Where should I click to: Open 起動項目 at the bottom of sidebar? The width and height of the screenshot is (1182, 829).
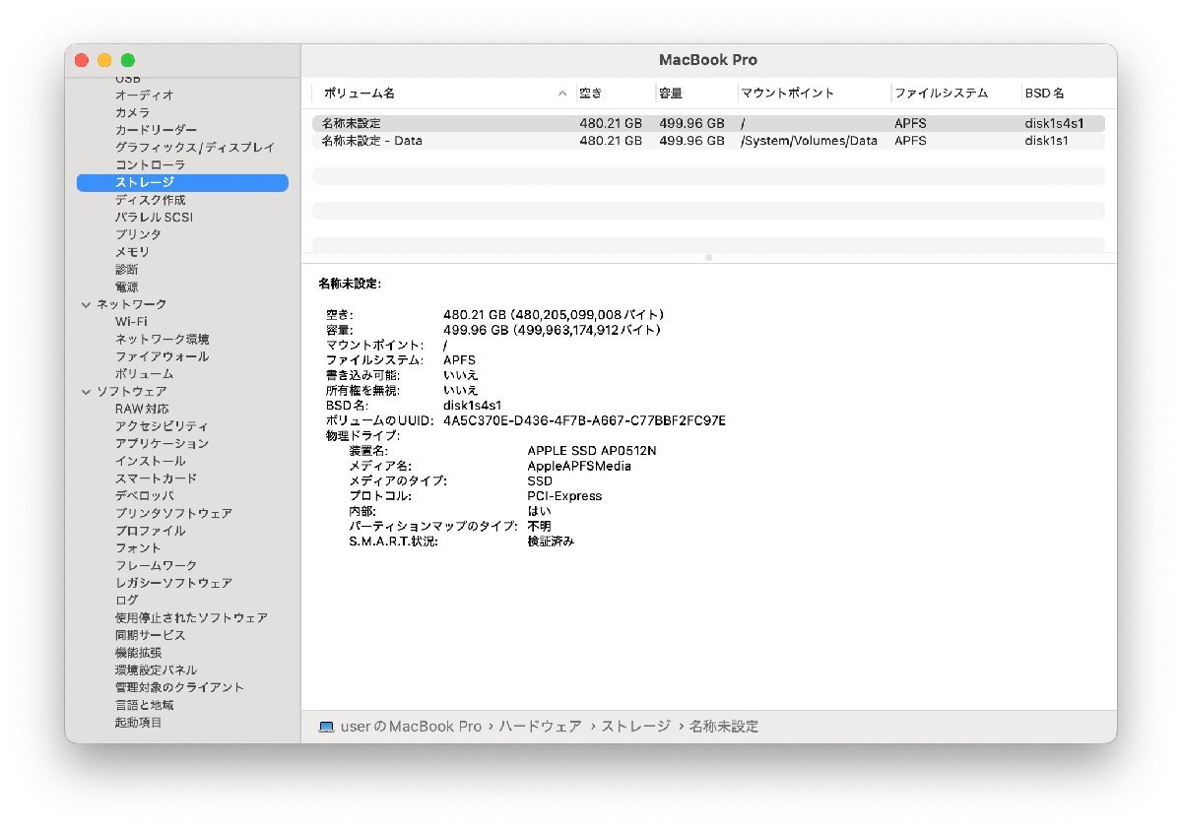[139, 722]
